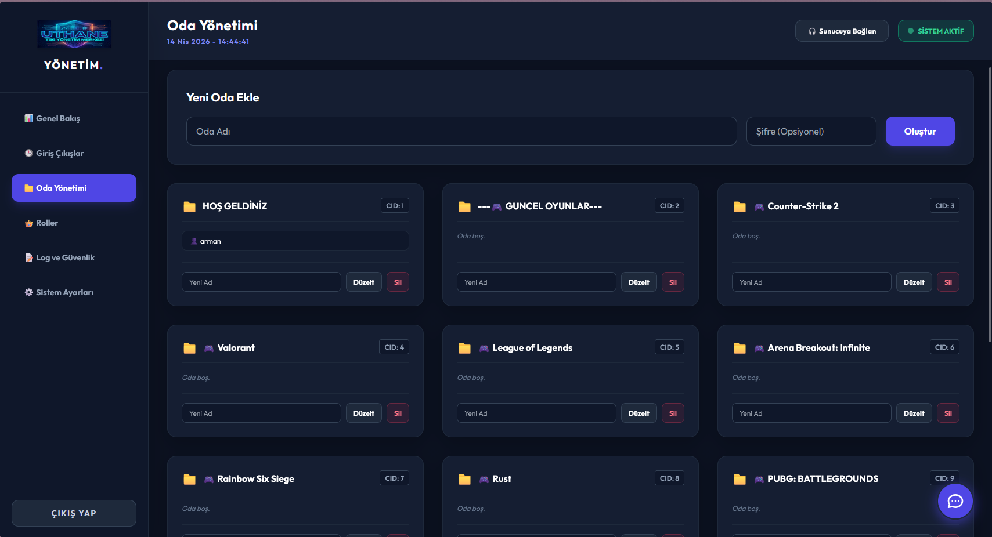This screenshot has height=537, width=992.
Task: Open Sistem Ayarları settings
Action: click(74, 292)
